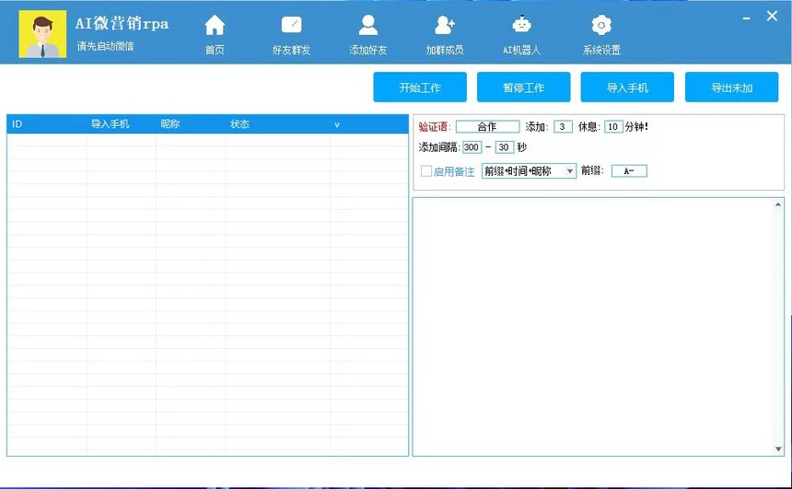This screenshot has width=792, height=489.
Task: Select the 添加好友 add friend icon
Action: coord(367,26)
